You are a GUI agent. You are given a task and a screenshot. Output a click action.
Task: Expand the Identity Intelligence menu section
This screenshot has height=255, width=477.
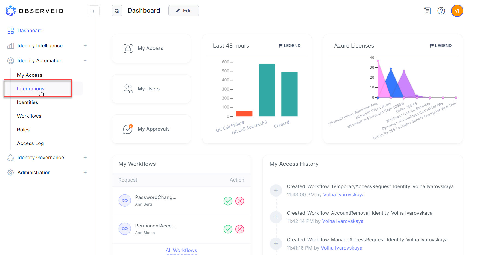coord(85,46)
